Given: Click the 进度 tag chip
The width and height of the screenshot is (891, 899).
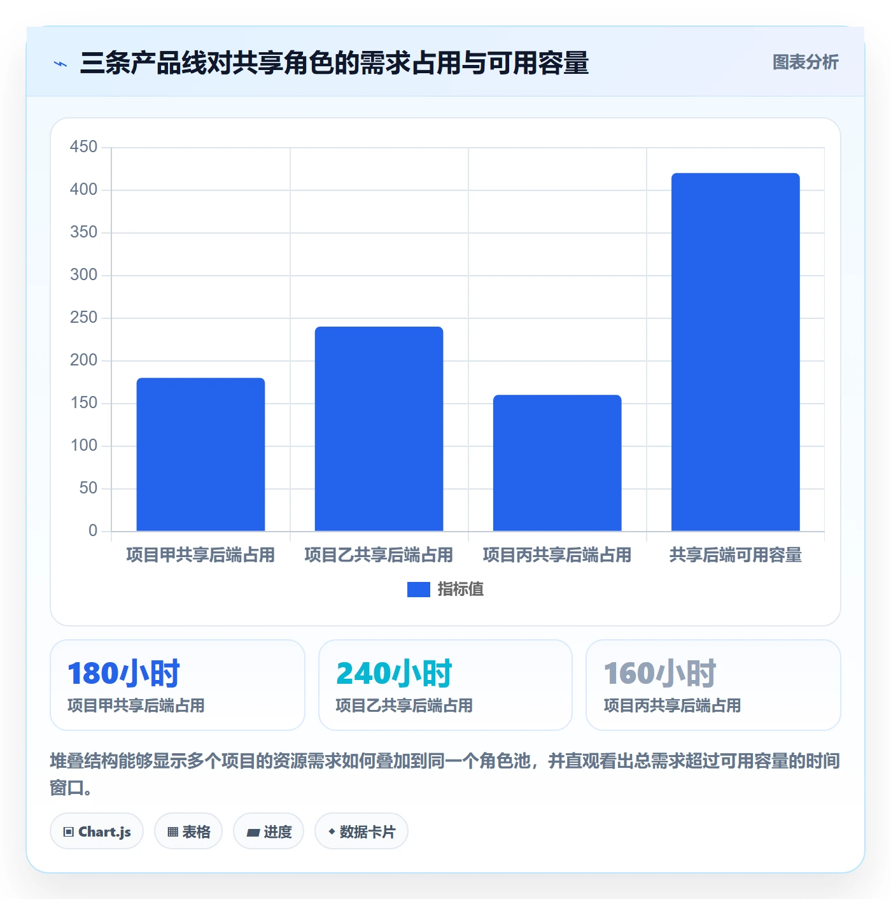Looking at the screenshot, I should (269, 832).
